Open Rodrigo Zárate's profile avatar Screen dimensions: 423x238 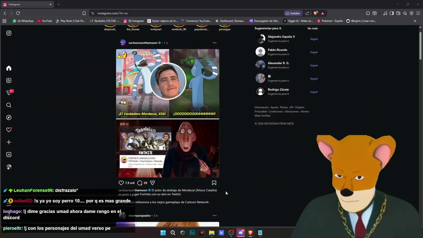[260, 92]
